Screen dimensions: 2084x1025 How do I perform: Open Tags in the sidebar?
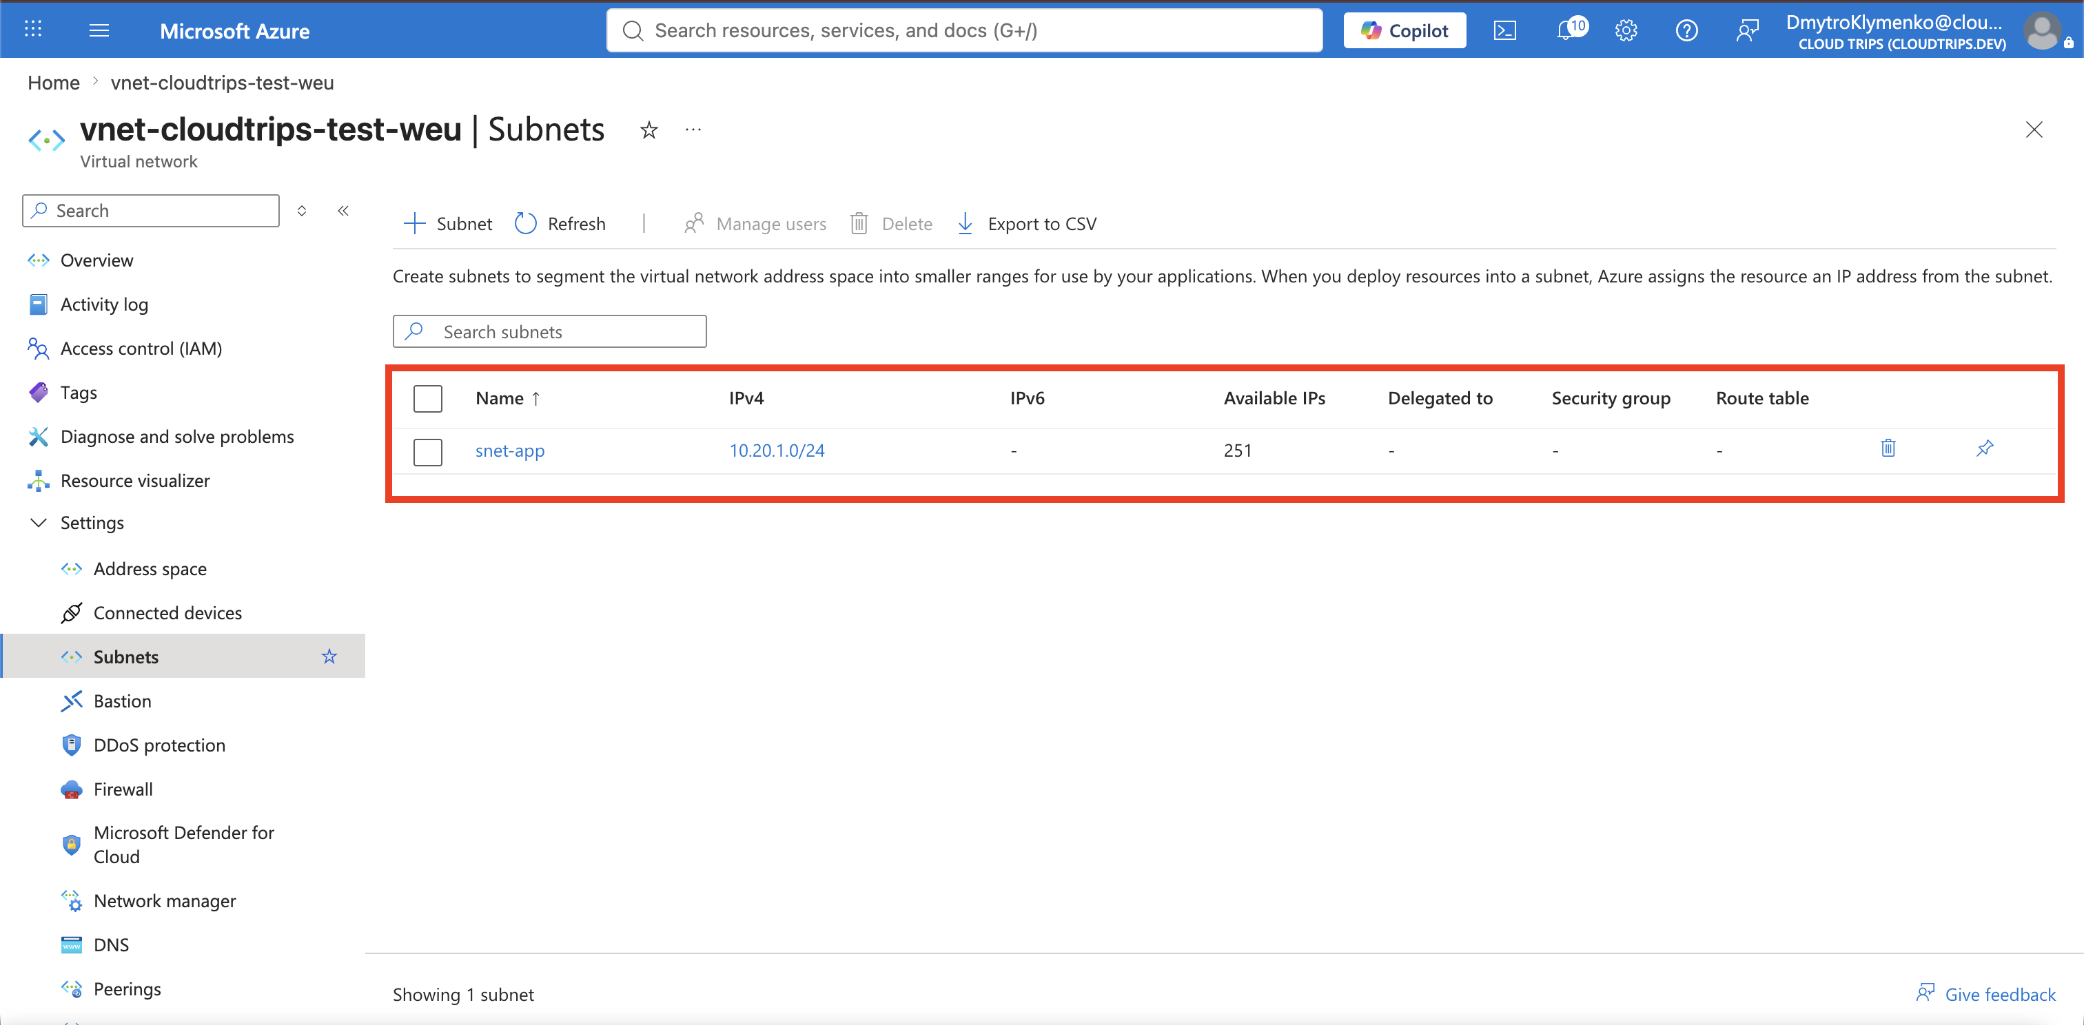pos(79,393)
